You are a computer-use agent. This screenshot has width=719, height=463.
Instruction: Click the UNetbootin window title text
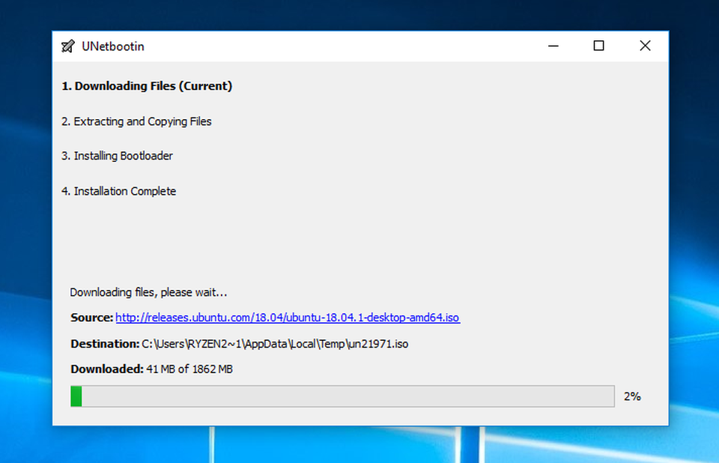[x=113, y=46]
